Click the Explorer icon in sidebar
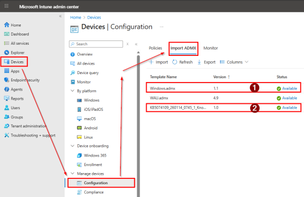 coord(6,52)
